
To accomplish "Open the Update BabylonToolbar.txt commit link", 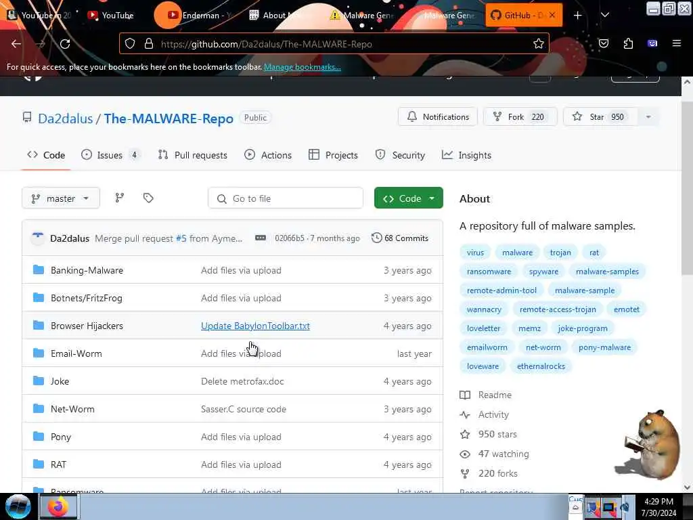I will pos(255,326).
